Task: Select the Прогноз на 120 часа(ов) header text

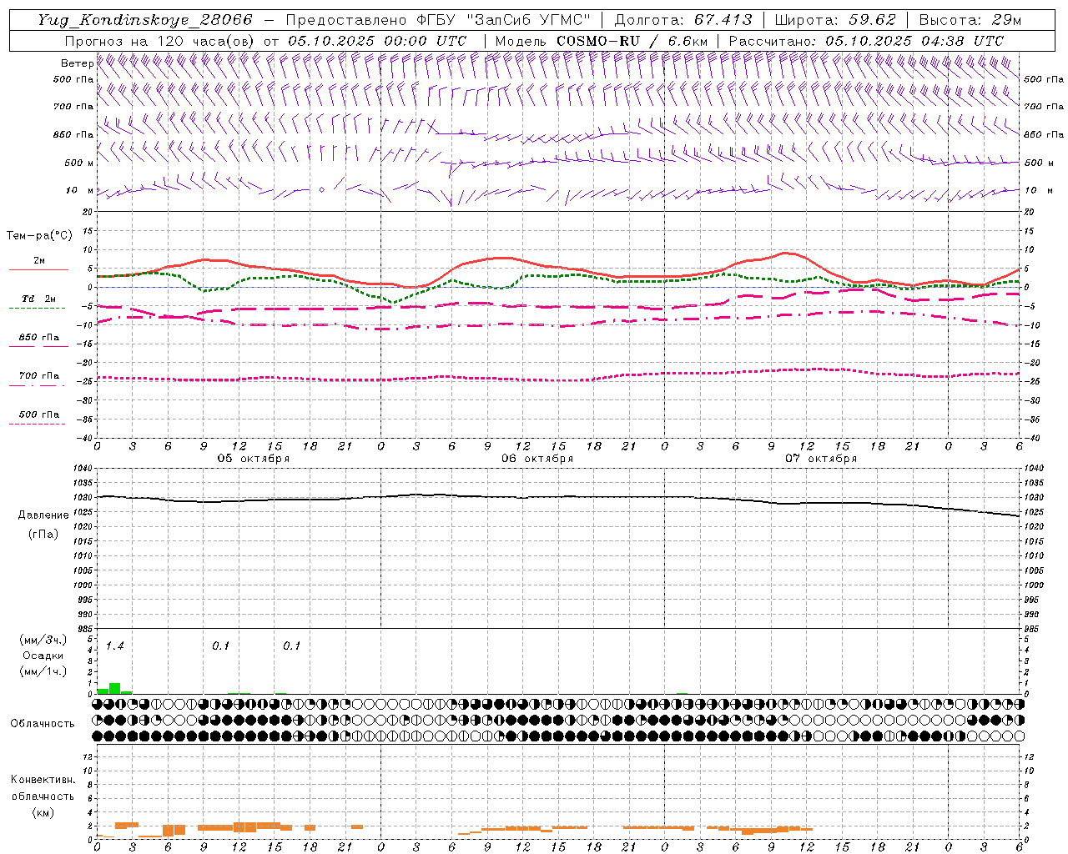Action: pyautogui.click(x=159, y=41)
